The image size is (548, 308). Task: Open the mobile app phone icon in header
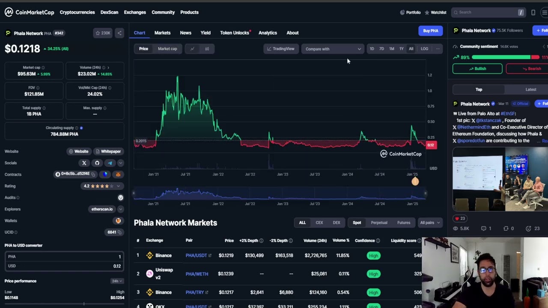533,12
